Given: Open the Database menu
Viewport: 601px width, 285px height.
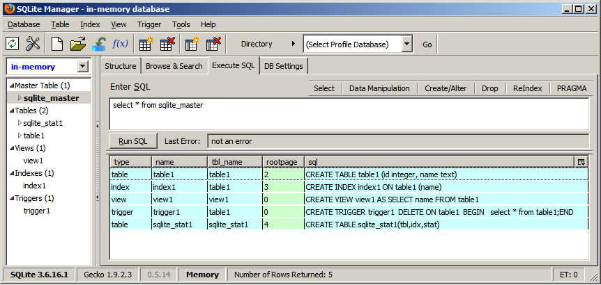Looking at the screenshot, I should point(24,24).
